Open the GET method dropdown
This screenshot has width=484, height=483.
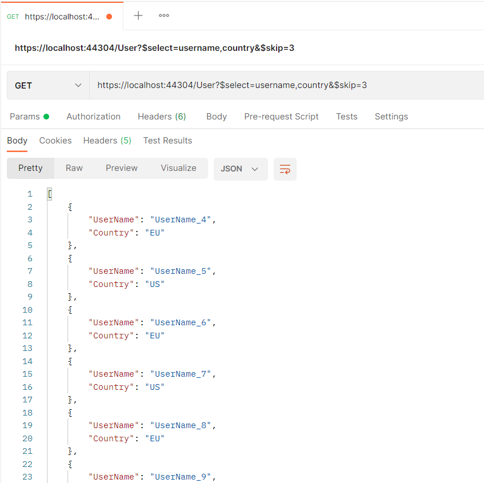(x=48, y=86)
